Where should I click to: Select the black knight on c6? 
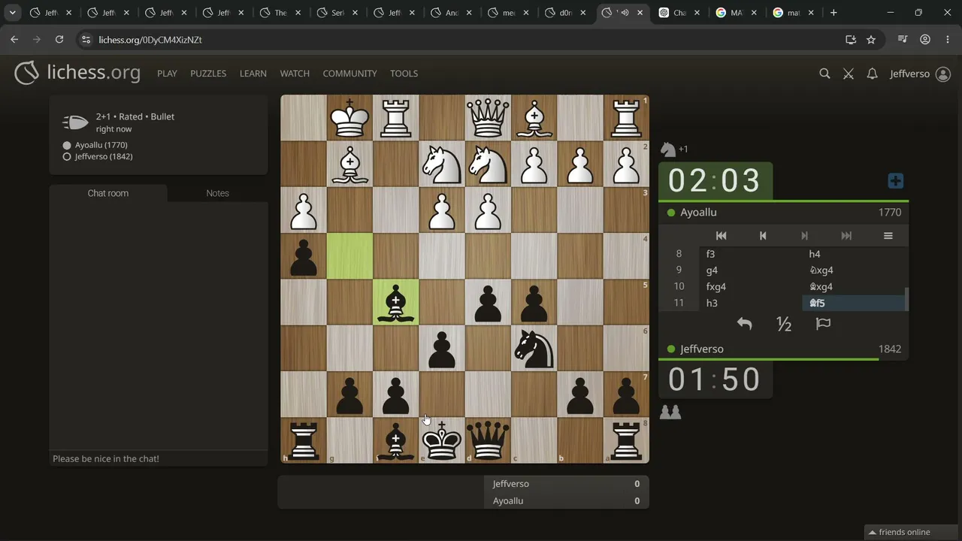click(x=534, y=348)
